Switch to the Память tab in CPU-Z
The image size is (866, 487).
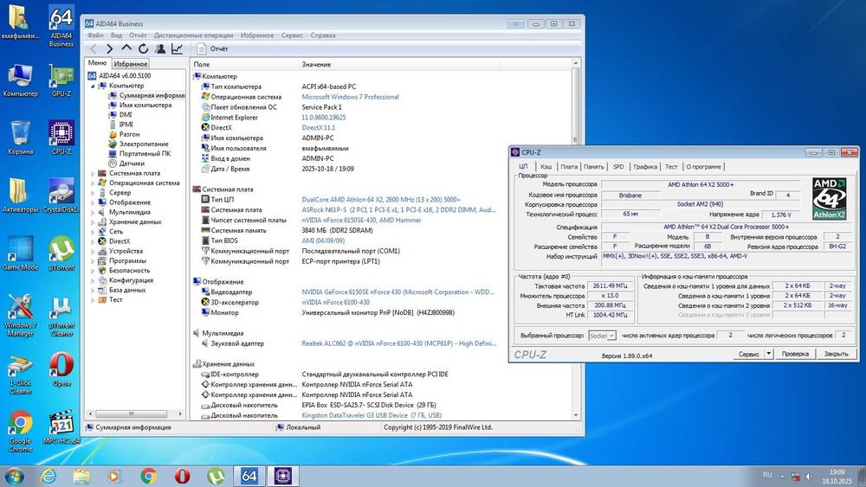click(x=594, y=167)
